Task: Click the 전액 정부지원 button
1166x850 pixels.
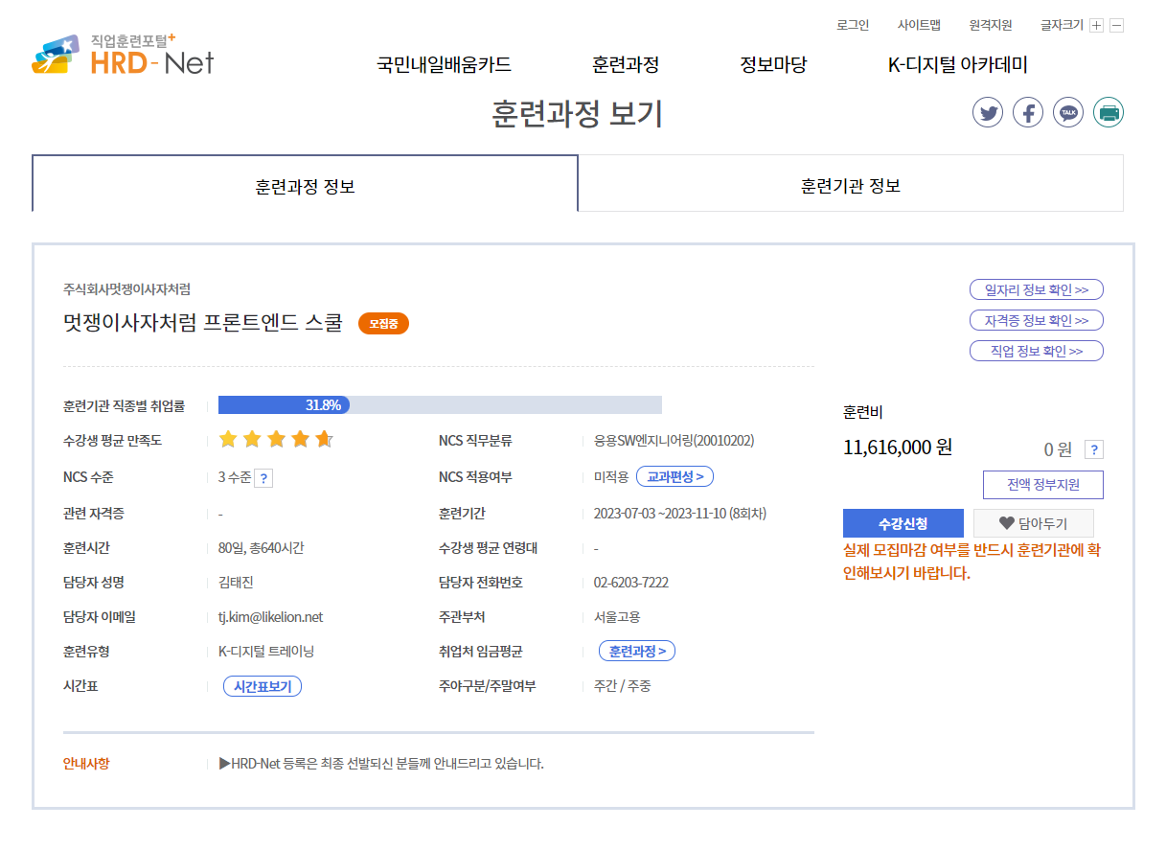Action: click(x=1043, y=485)
